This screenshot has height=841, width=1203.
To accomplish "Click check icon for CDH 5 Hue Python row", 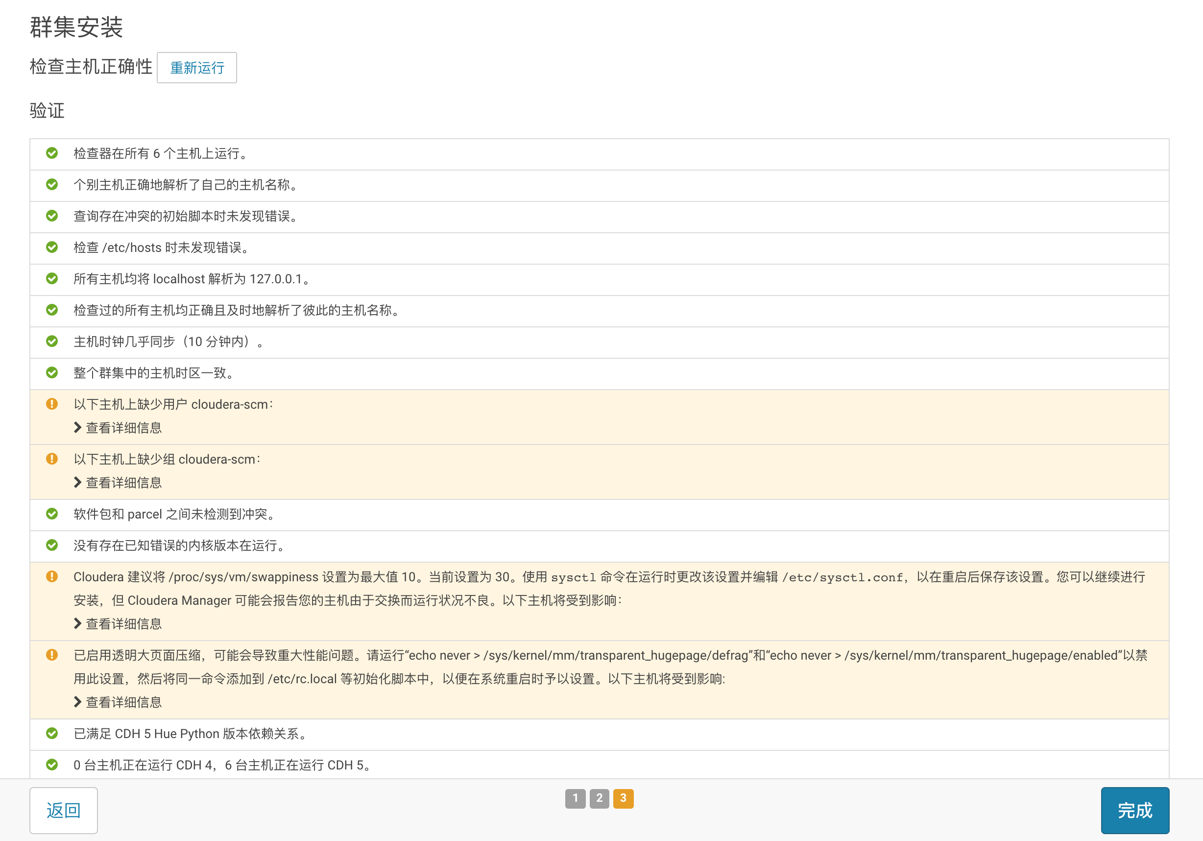I will click(52, 733).
